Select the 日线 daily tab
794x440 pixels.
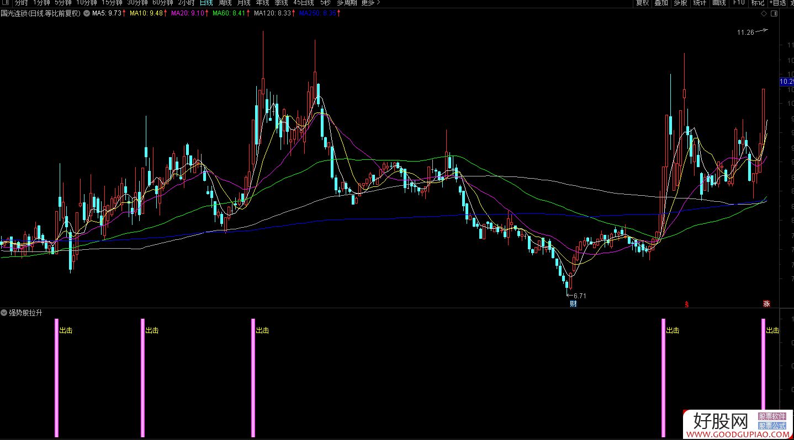206,2
